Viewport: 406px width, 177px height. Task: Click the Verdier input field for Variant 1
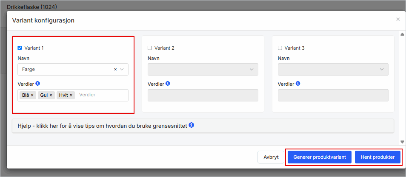pyautogui.click(x=102, y=95)
